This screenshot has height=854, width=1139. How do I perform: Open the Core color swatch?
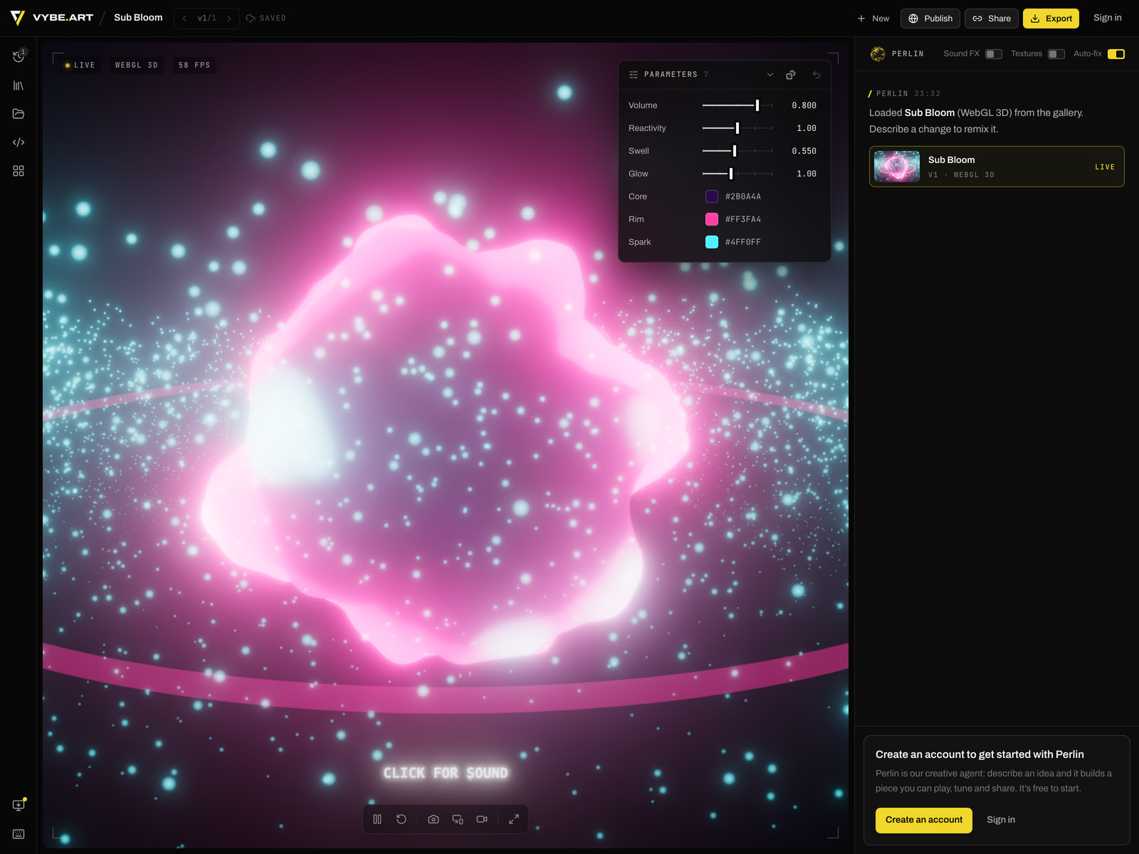712,196
